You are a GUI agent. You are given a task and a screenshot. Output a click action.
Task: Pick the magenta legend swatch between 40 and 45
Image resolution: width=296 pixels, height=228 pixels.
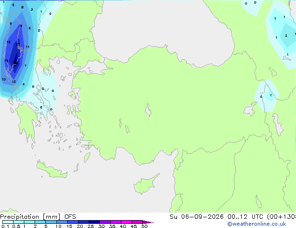pyautogui.click(x=127, y=222)
